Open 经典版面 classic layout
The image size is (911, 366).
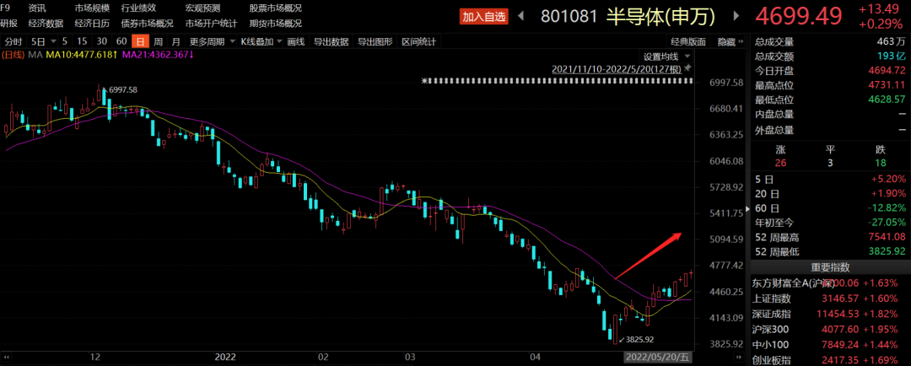click(x=688, y=42)
